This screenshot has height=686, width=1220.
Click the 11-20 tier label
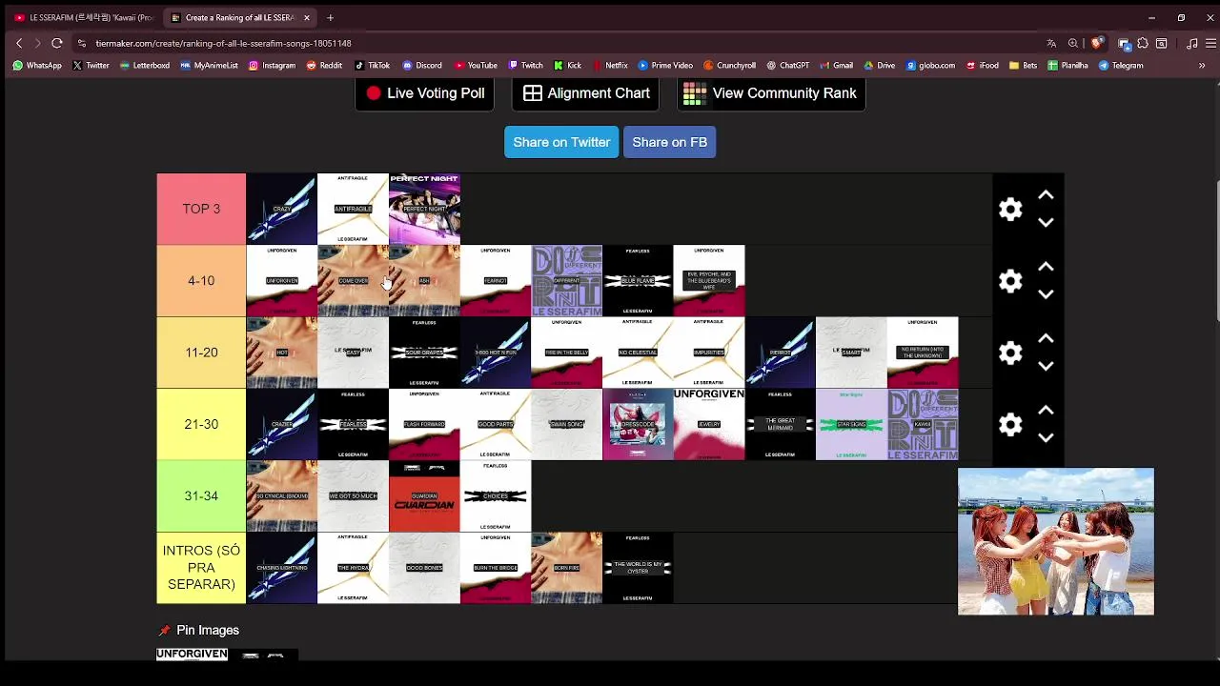(201, 353)
